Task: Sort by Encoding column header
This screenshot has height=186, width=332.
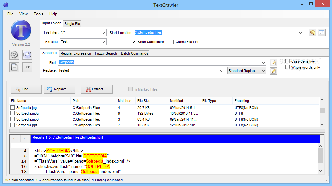Action: [249, 101]
